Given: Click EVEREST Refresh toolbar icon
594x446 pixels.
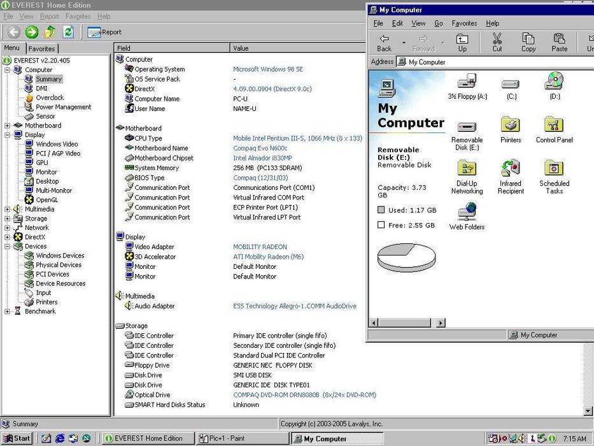Looking at the screenshot, I should point(68,32).
